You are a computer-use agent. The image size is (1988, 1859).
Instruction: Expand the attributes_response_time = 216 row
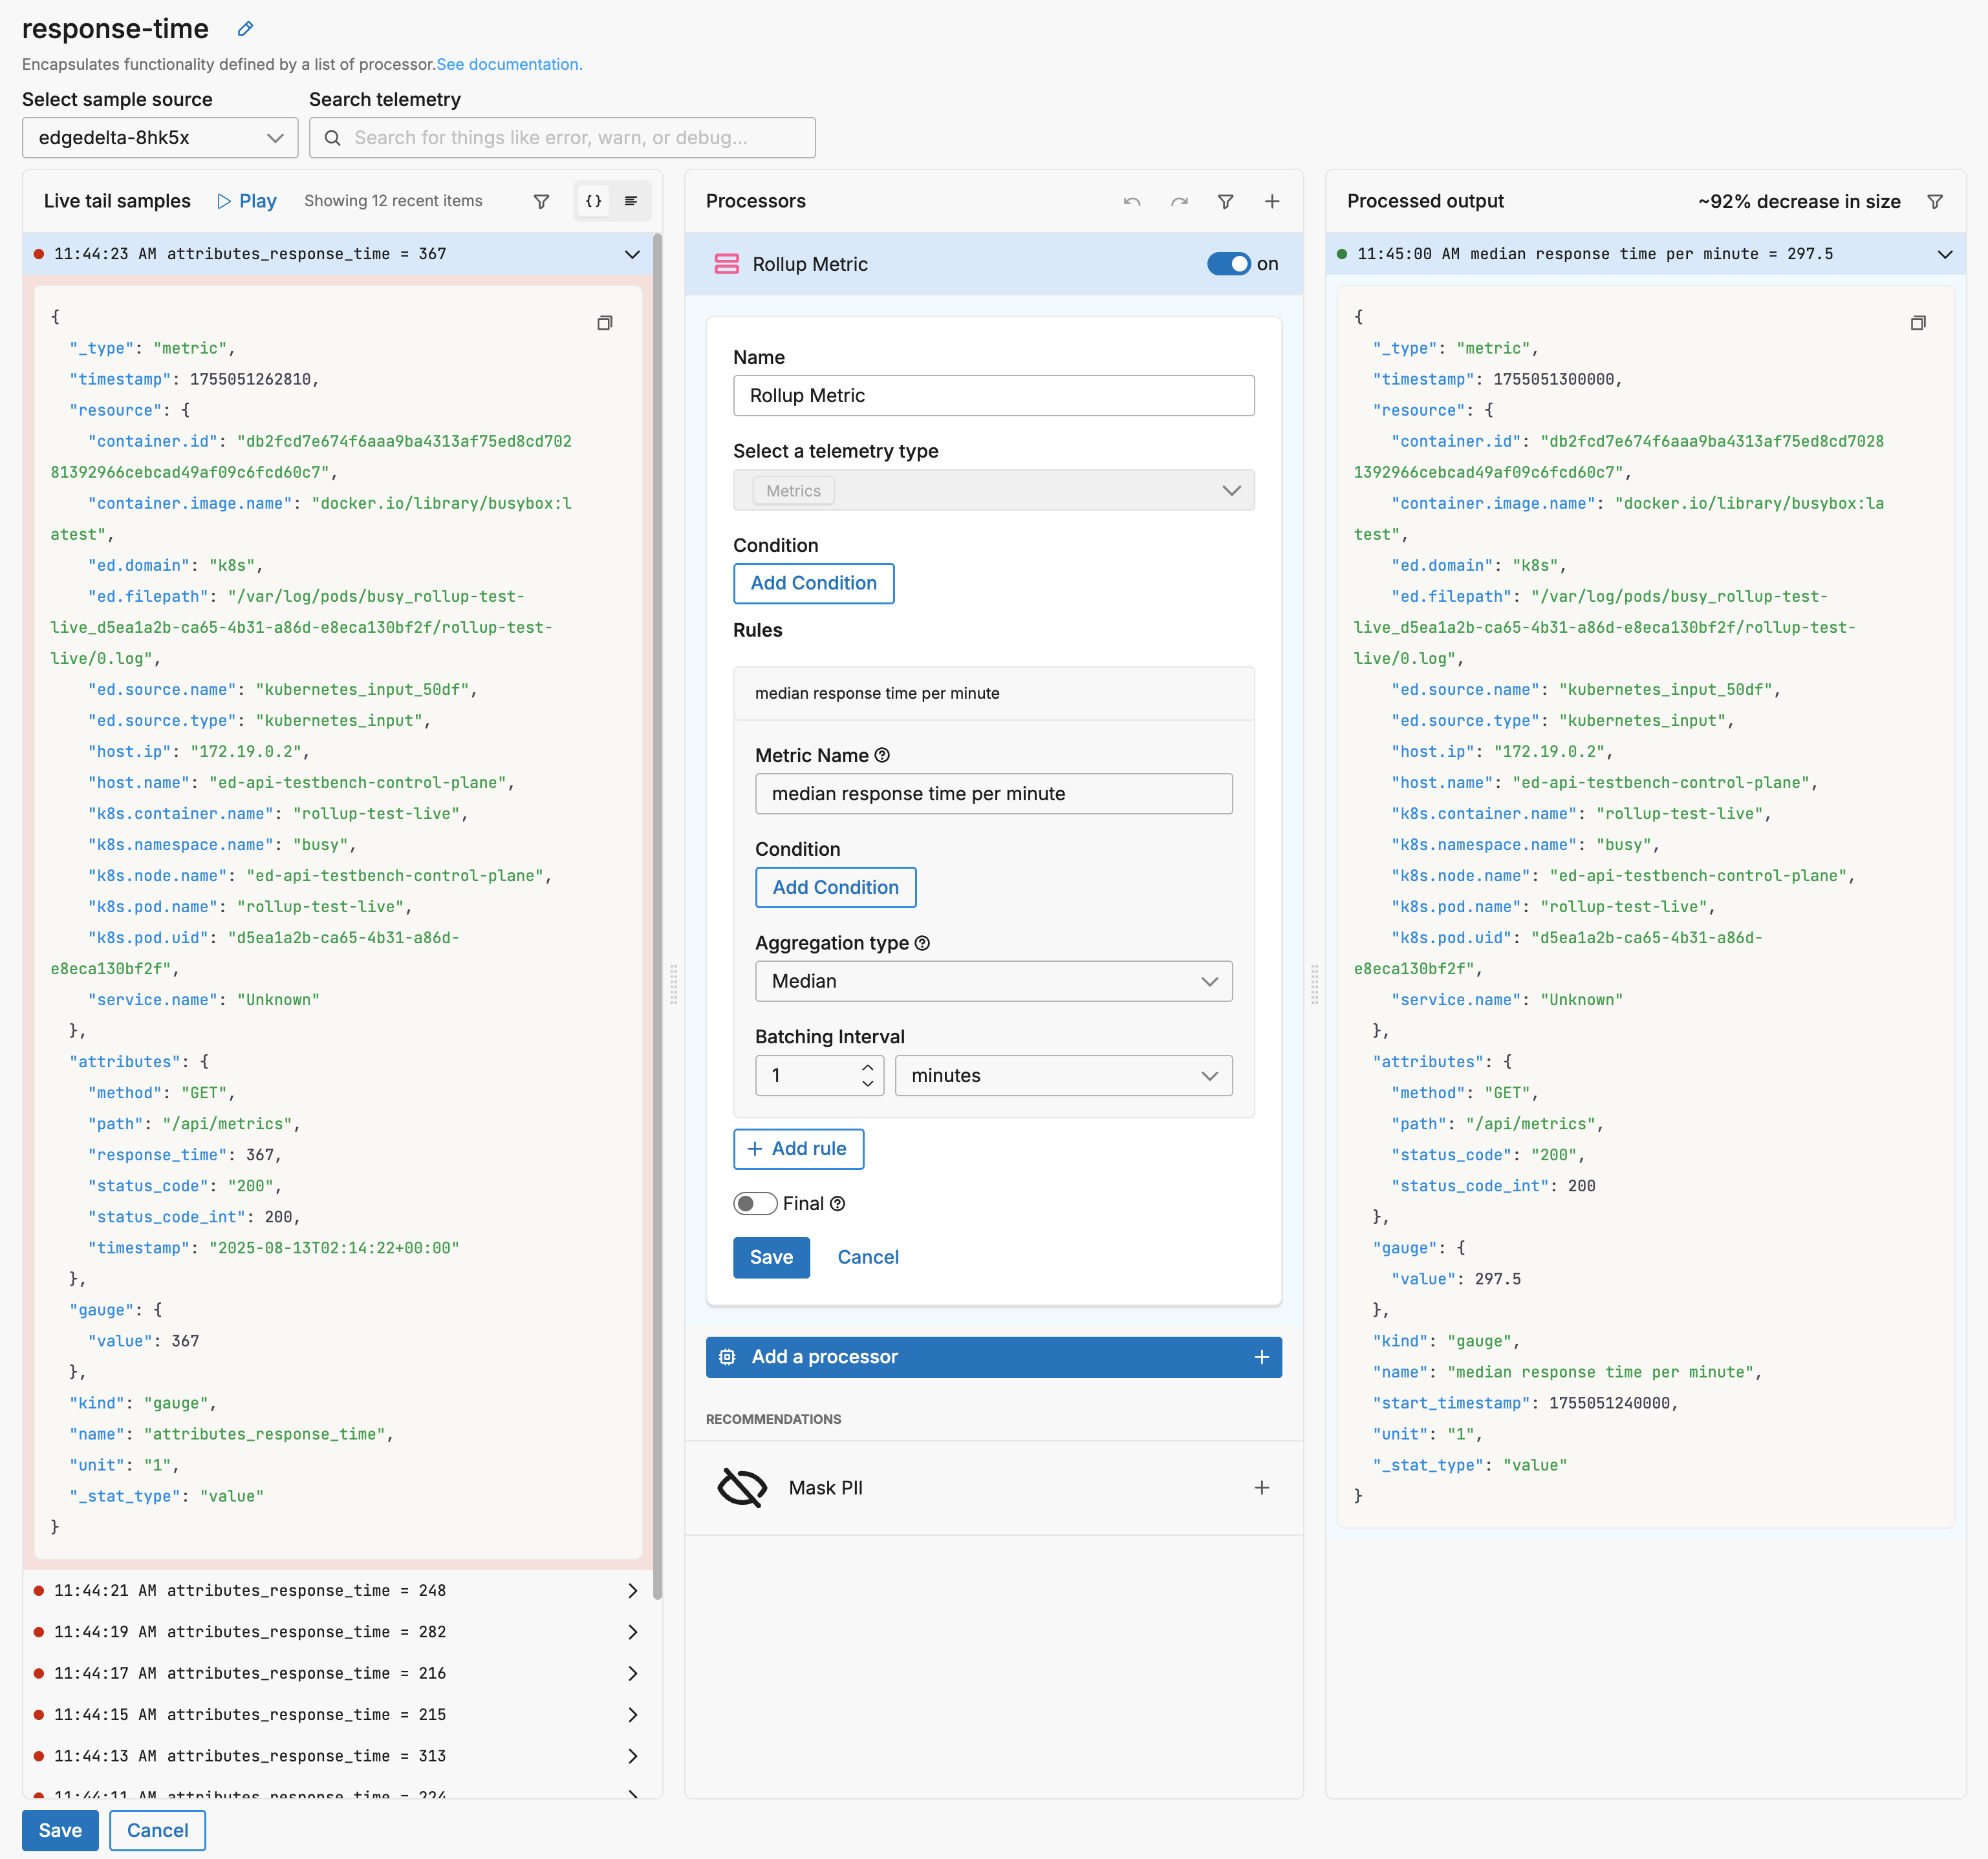[337, 1673]
